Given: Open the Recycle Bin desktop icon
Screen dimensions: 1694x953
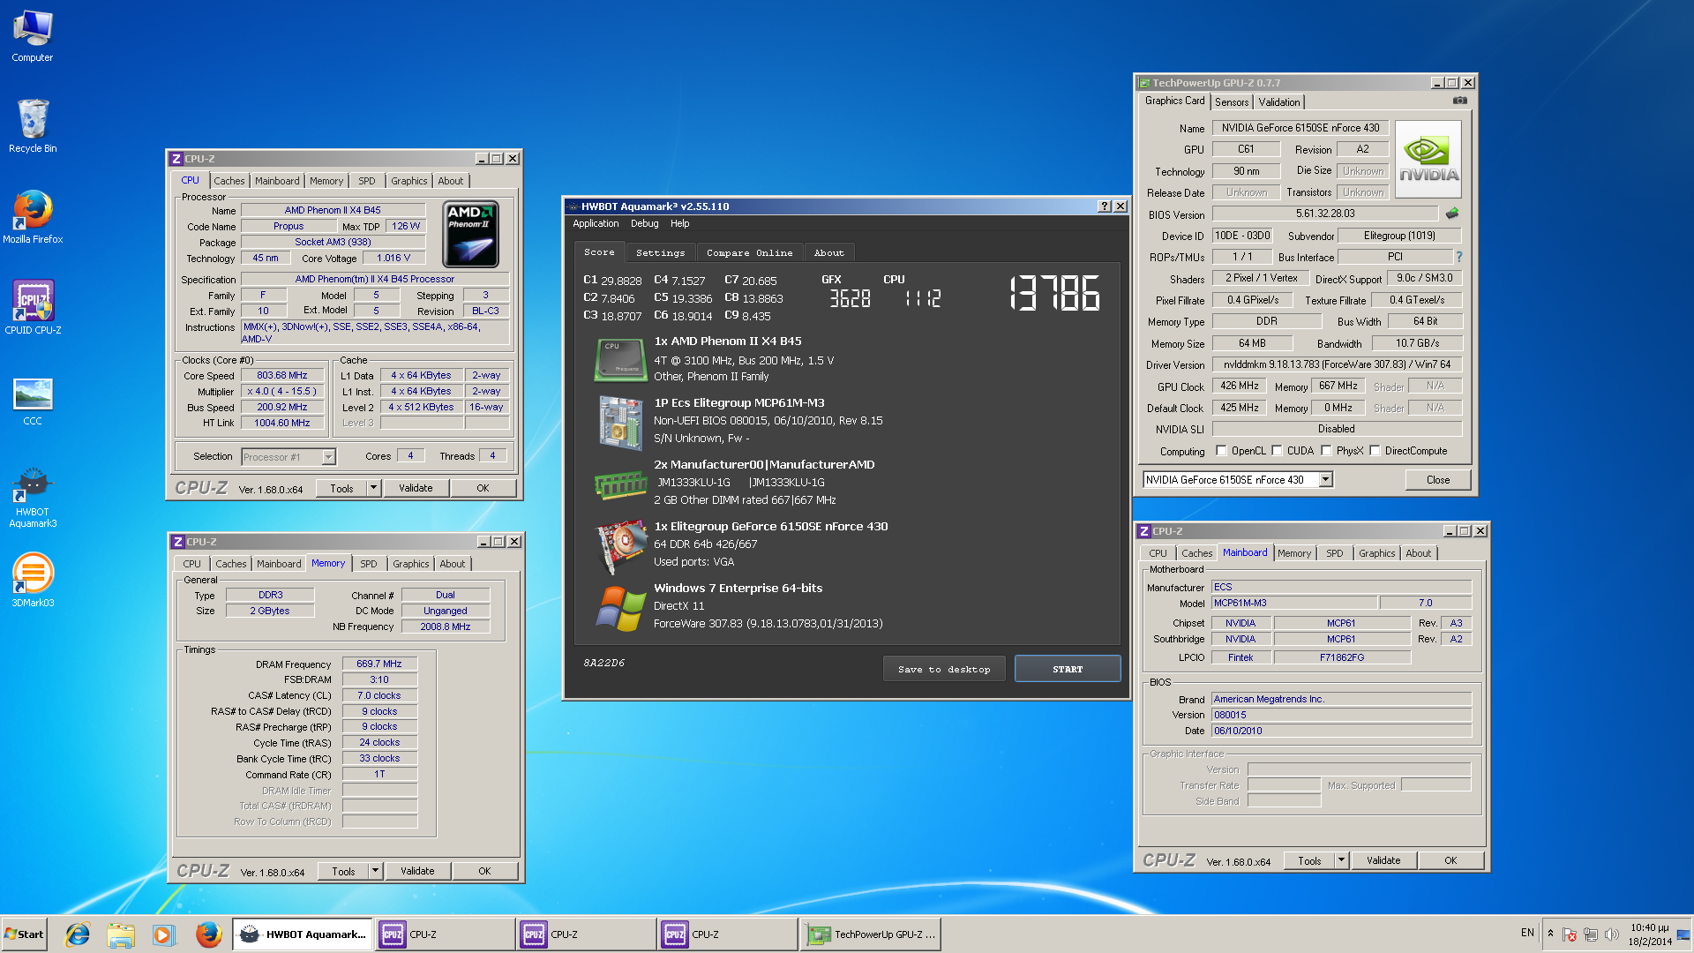Looking at the screenshot, I should coord(33,125).
